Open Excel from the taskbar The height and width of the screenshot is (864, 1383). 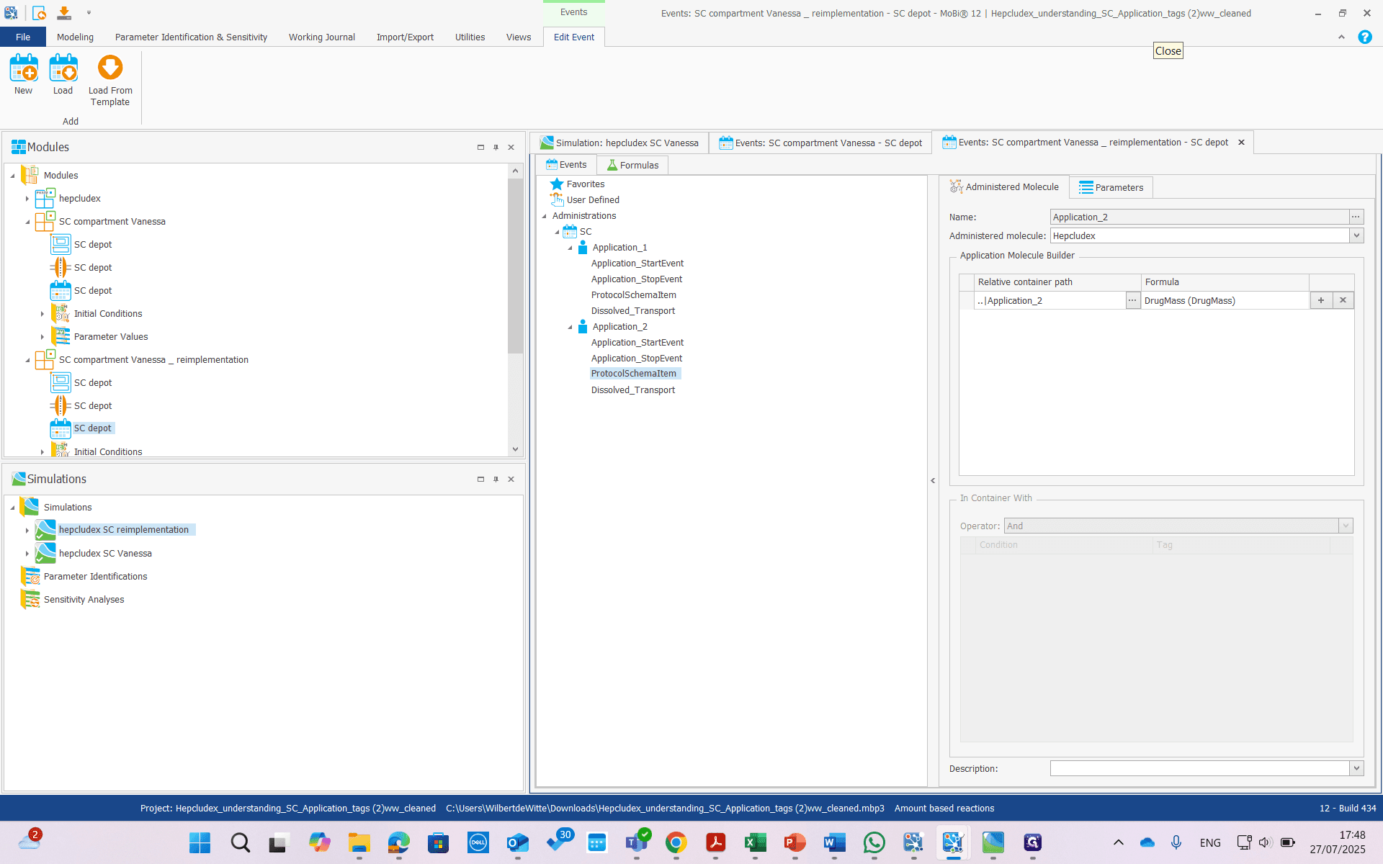(x=755, y=842)
